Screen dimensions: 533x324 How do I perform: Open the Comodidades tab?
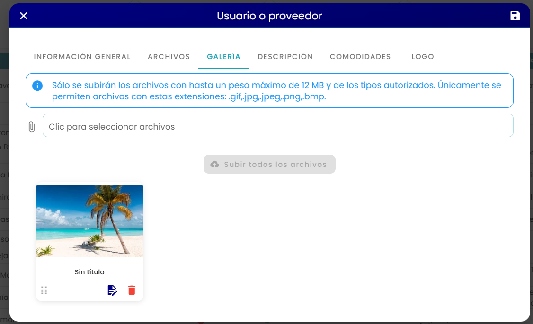click(360, 57)
